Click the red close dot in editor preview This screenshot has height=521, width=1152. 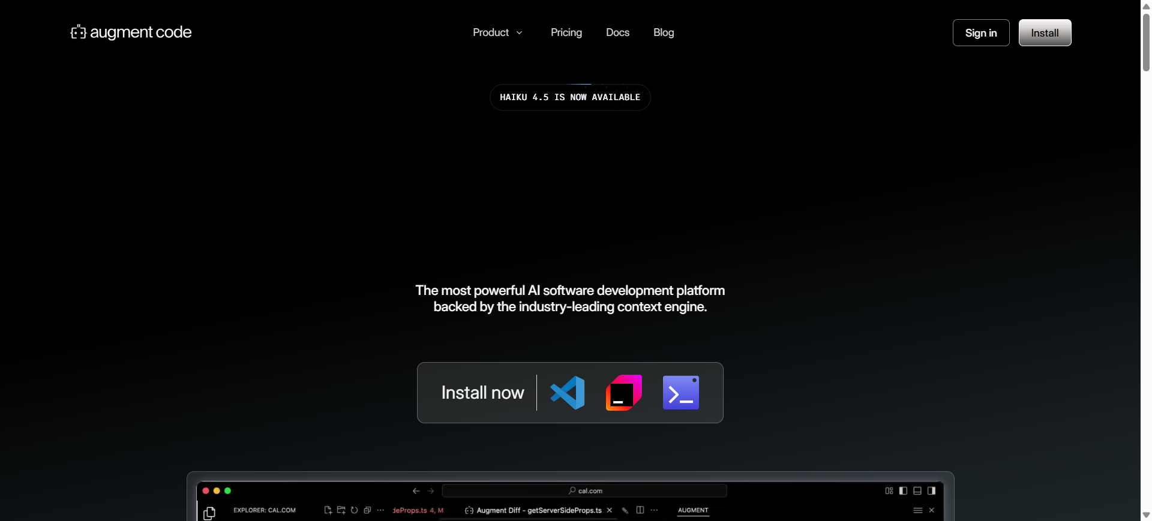(x=206, y=490)
